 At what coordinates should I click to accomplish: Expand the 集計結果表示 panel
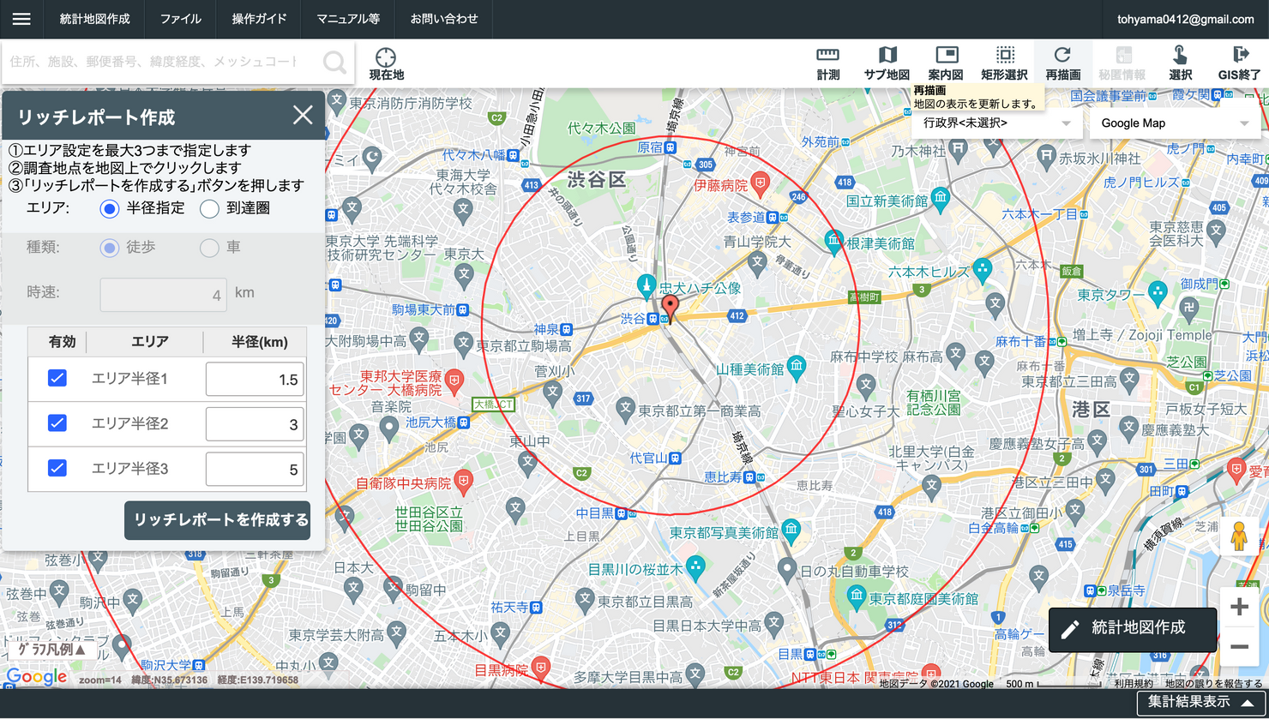[x=1202, y=703]
